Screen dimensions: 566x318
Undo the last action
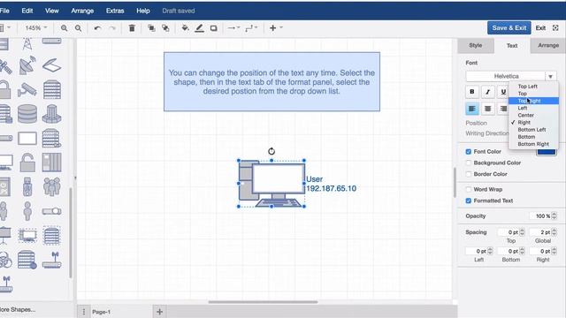click(97, 28)
